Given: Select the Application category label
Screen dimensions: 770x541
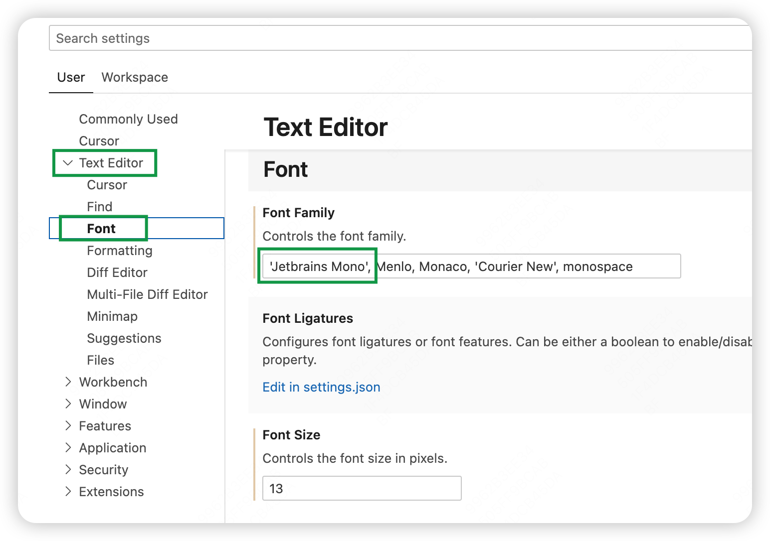Looking at the screenshot, I should 112,448.
